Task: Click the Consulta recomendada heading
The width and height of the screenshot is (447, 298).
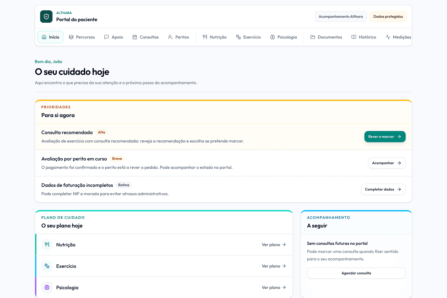Action: click(x=67, y=133)
